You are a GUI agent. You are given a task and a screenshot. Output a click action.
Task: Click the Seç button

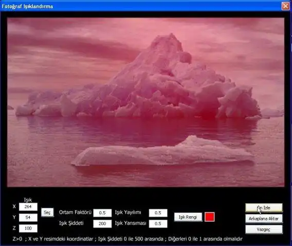pos(47,212)
